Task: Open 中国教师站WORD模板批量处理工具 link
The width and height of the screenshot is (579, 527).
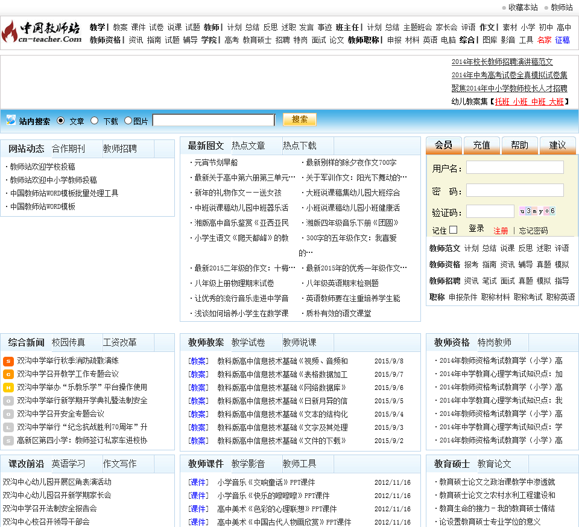Action: click(65, 193)
